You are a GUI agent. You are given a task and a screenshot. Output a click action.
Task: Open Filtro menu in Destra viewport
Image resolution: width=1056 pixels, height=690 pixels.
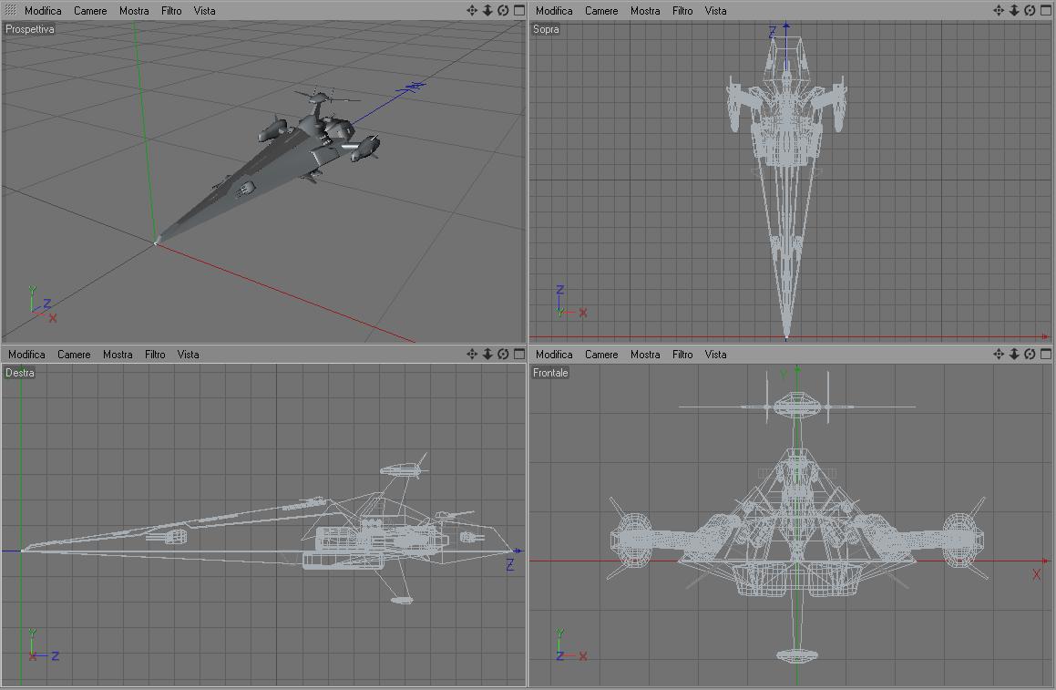pyautogui.click(x=155, y=355)
